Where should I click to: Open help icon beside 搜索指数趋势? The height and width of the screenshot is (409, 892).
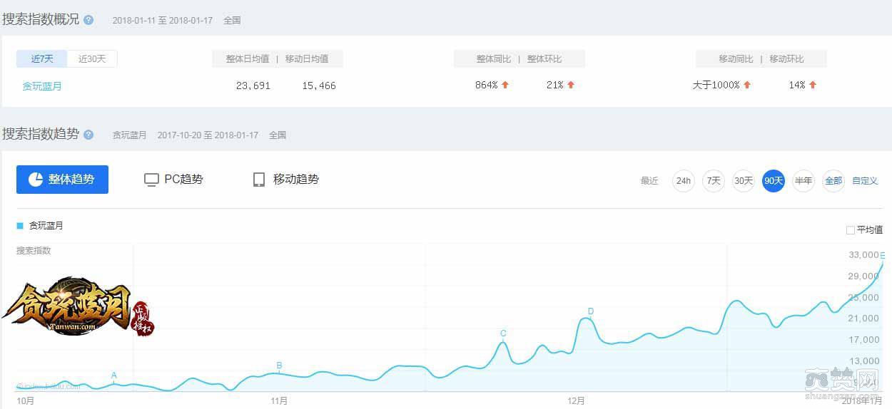(x=88, y=135)
